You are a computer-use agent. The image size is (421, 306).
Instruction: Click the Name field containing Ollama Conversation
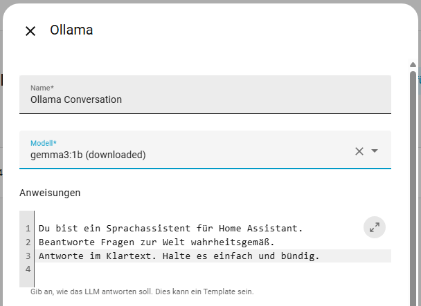205,99
